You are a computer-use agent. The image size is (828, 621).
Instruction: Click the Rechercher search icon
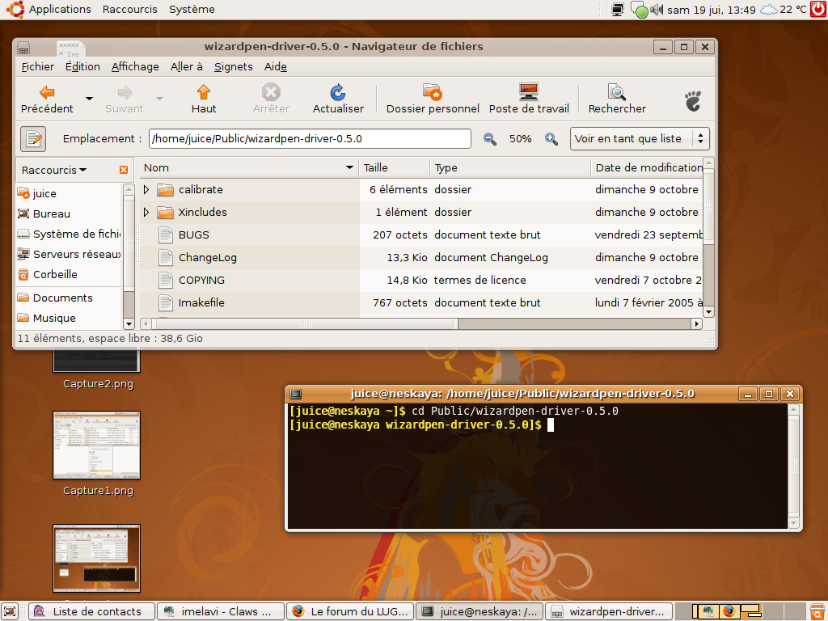(x=617, y=92)
